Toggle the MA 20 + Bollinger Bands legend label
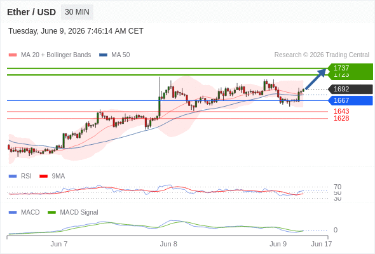This screenshot has width=375, height=254. [56, 55]
